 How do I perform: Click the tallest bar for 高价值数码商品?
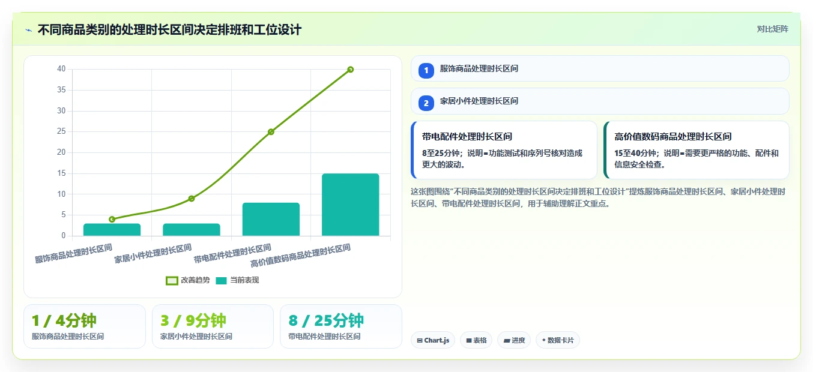tap(351, 205)
